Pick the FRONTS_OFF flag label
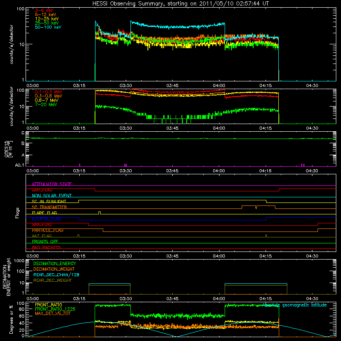Image resolution: width=341 pixels, height=341 pixels. point(45,242)
